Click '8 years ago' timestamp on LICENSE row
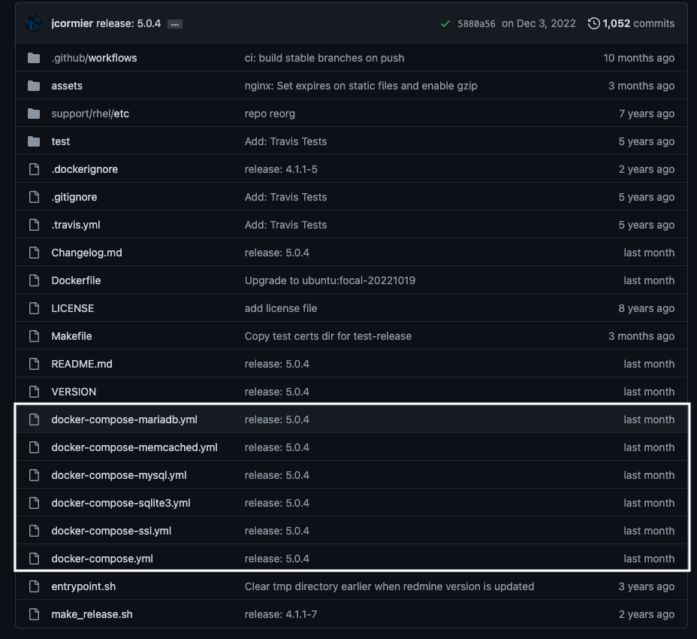This screenshot has width=697, height=639. (x=647, y=308)
